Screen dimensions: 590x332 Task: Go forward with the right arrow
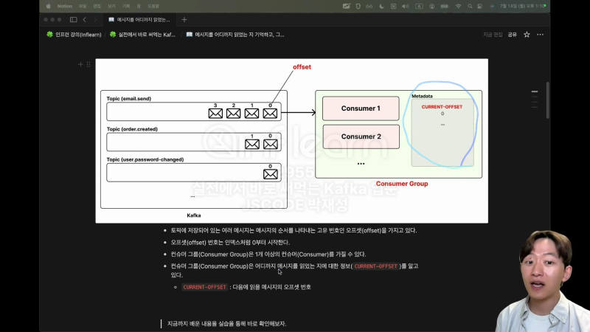pyautogui.click(x=95, y=19)
